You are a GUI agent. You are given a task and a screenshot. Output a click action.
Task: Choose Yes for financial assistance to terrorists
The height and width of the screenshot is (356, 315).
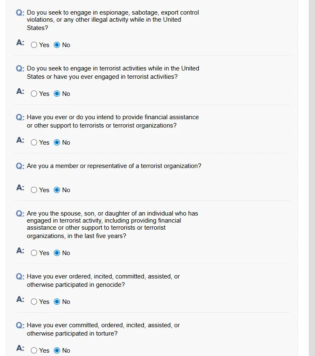click(34, 143)
